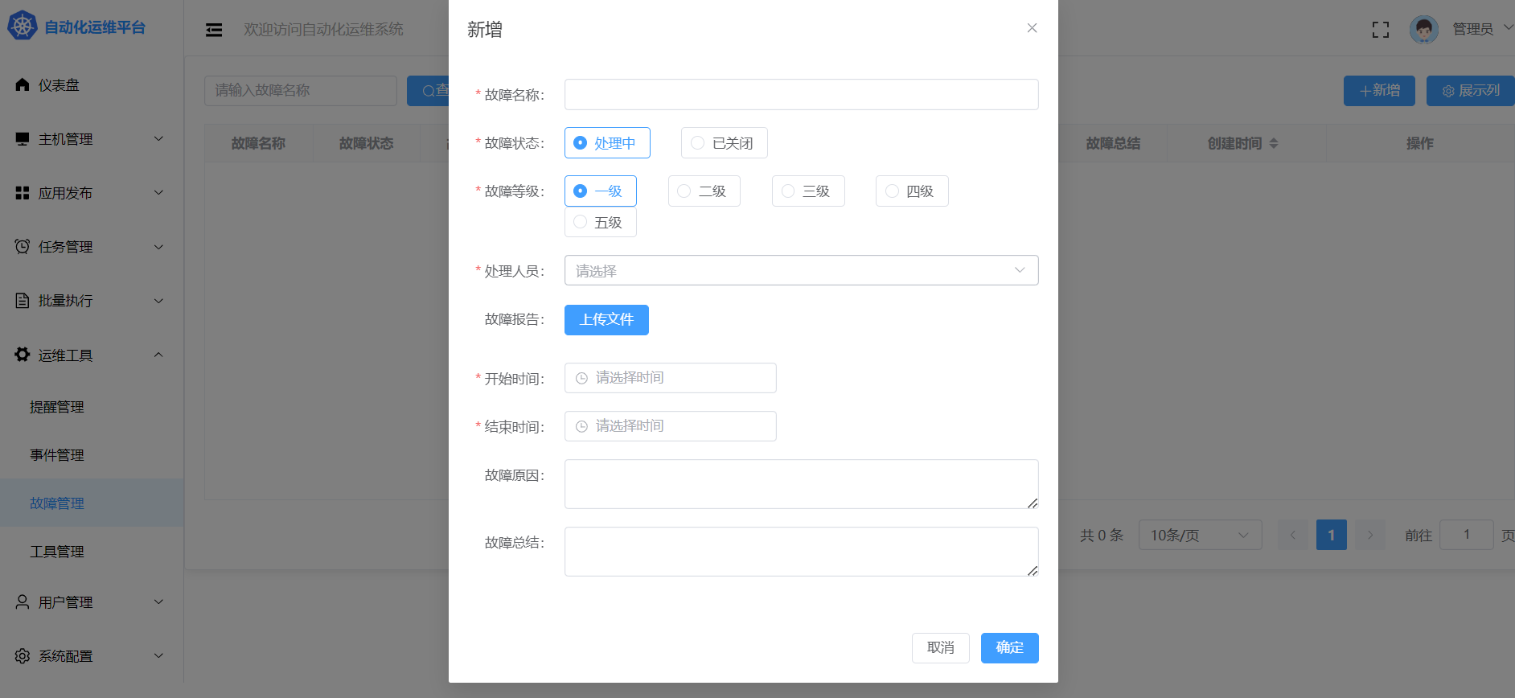
Task: Focus the 故障原因 text area
Action: coord(801,484)
